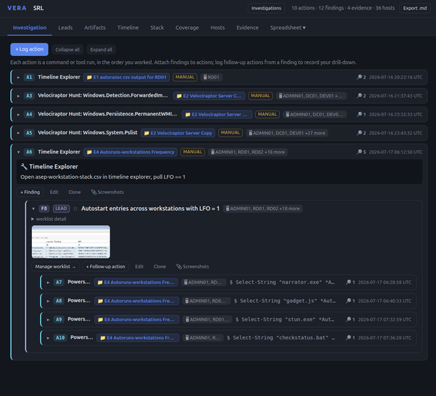Click the + Log action button
The height and width of the screenshot is (396, 436).
pos(29,49)
